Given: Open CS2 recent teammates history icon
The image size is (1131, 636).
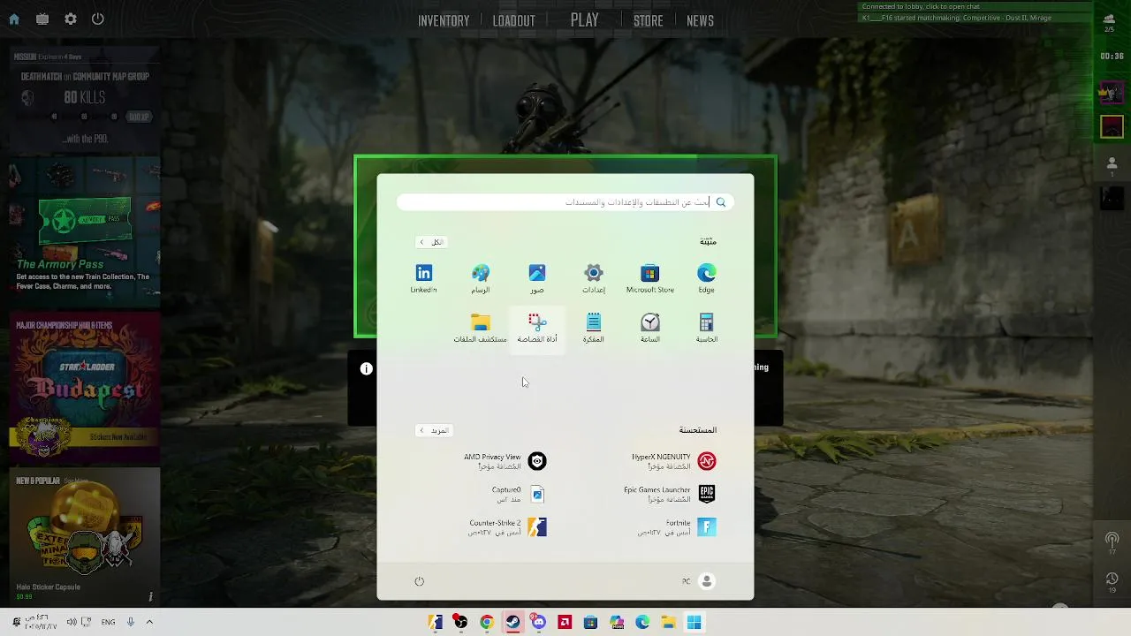Looking at the screenshot, I should [1112, 580].
